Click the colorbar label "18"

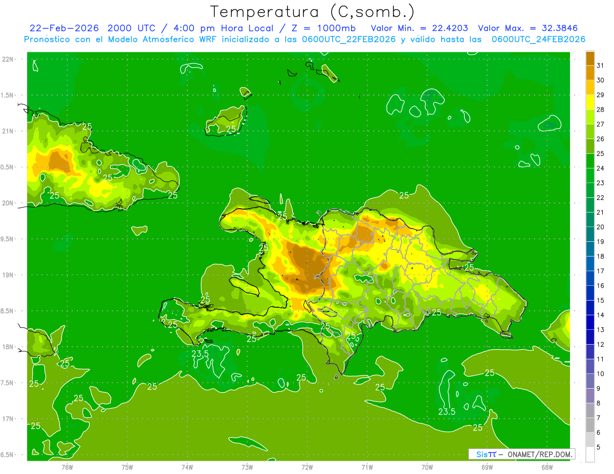(x=601, y=256)
